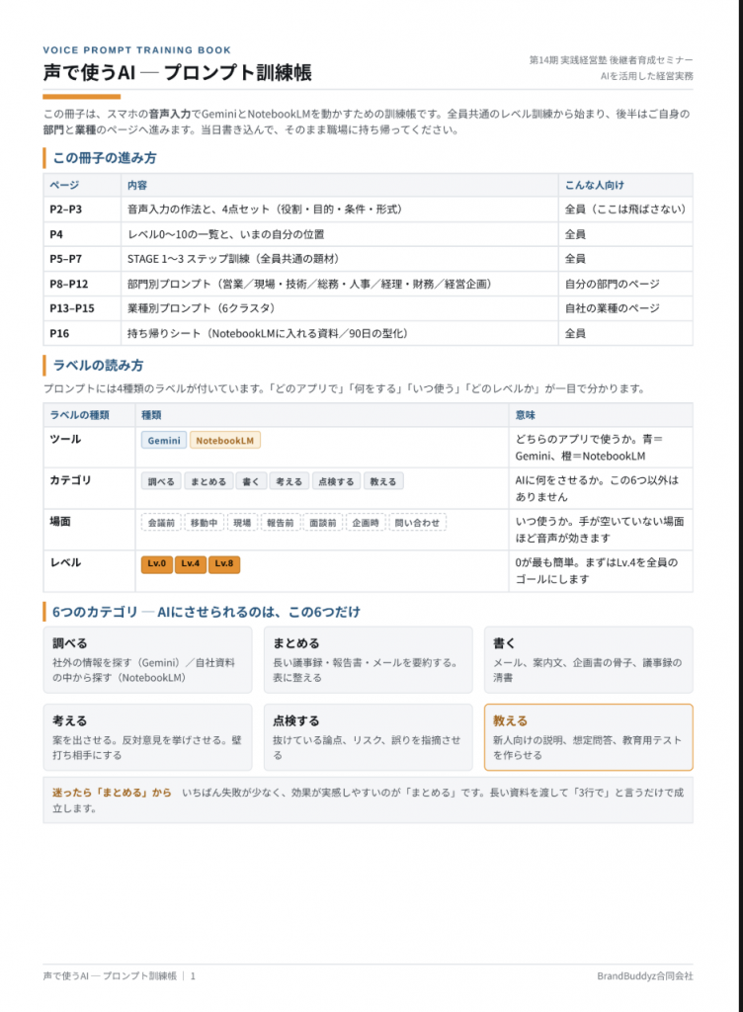Image resolution: width=743 pixels, height=1012 pixels.
Task: Click the 6つのカテゴリ section heading
Action: (x=206, y=611)
